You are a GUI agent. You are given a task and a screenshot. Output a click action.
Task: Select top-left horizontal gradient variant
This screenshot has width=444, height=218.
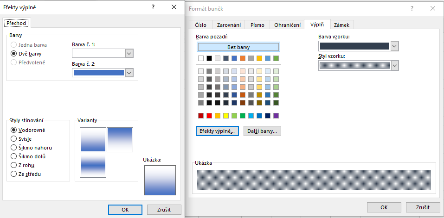(93, 140)
